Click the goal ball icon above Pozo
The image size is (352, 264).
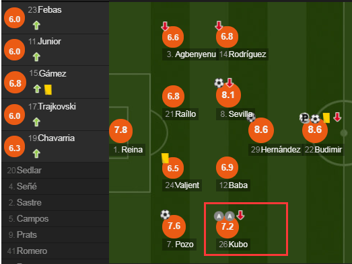tap(165, 214)
